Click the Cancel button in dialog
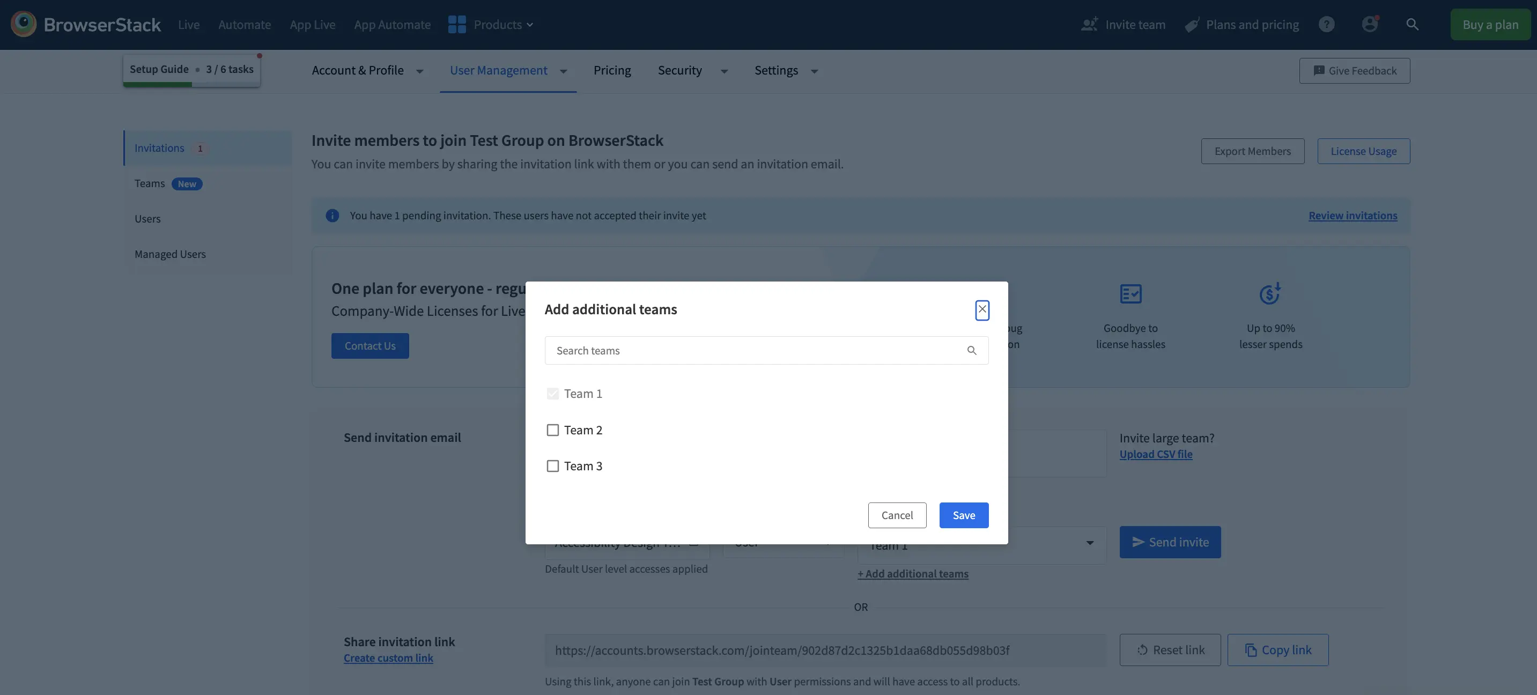 tap(896, 515)
